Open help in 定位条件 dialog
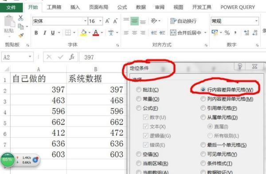The height and width of the screenshot is (174, 266). click(x=240, y=67)
